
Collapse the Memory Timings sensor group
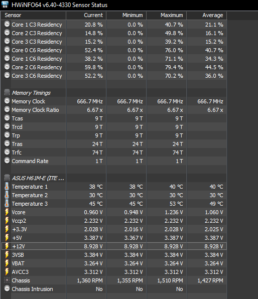(x=7, y=92)
